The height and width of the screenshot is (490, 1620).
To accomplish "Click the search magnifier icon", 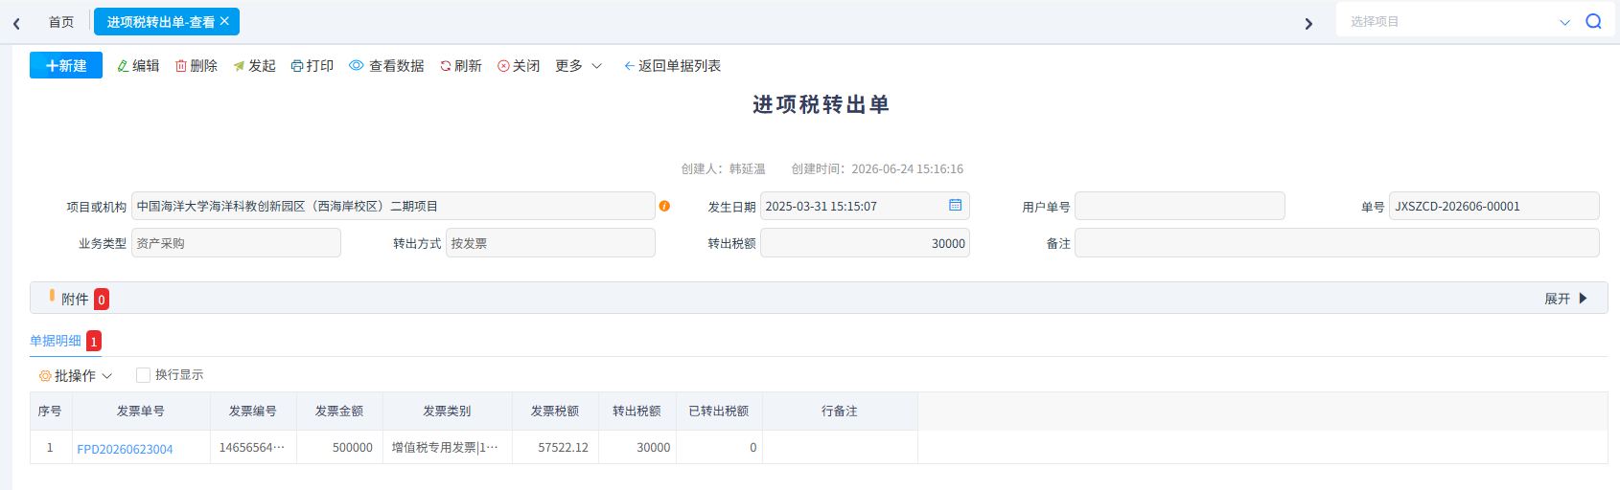I will tap(1593, 21).
